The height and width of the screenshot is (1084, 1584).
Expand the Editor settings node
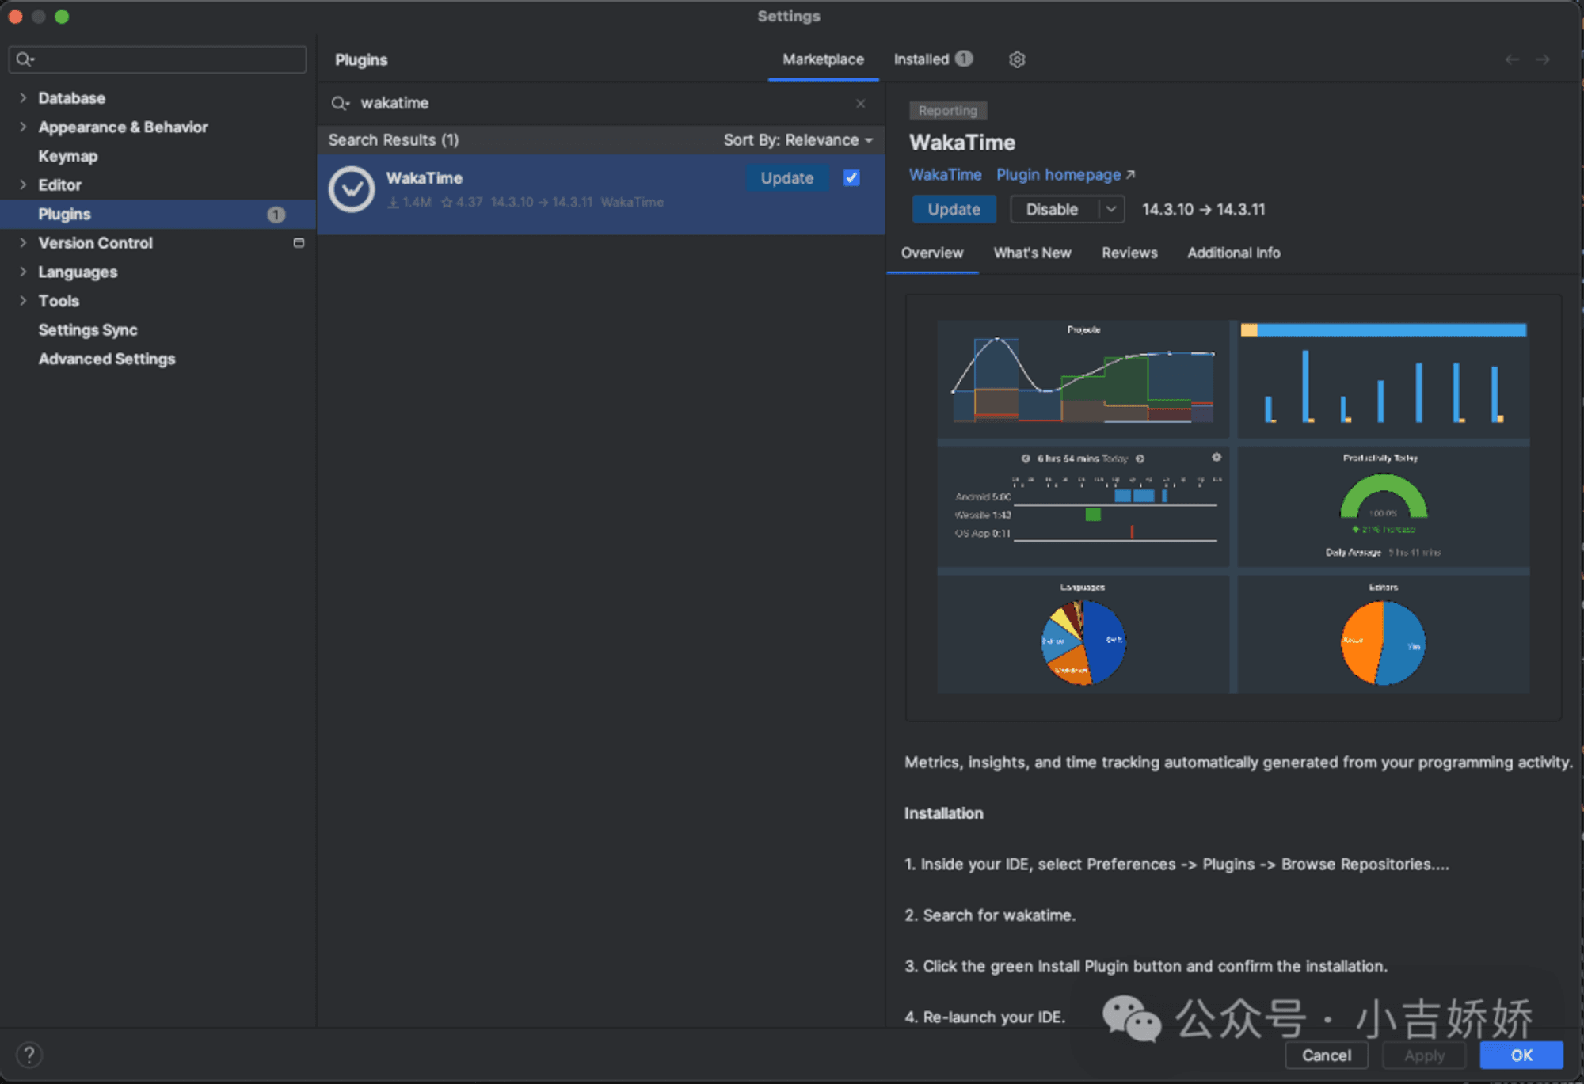point(23,184)
